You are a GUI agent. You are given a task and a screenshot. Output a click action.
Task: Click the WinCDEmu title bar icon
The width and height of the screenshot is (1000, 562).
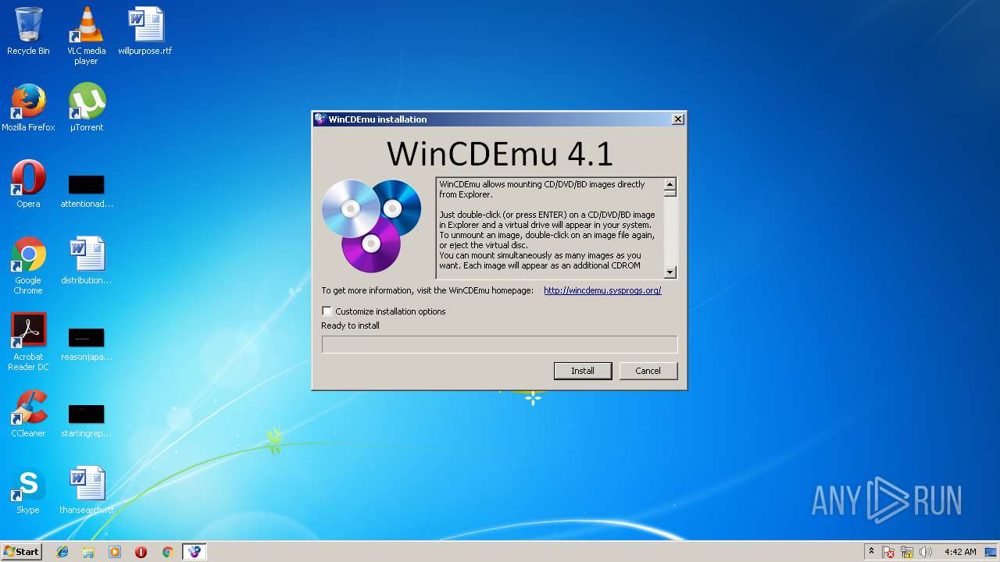pyautogui.click(x=320, y=119)
